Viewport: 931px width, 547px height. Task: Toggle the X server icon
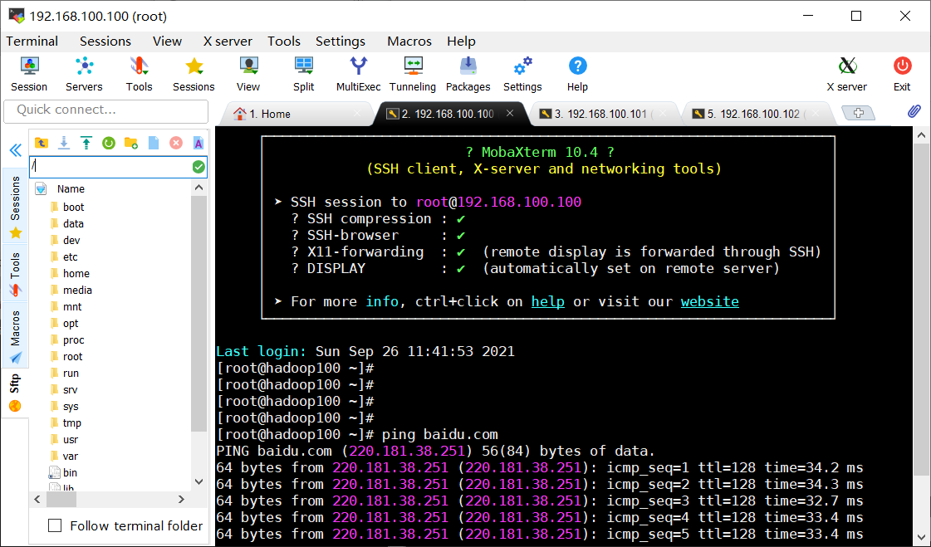(846, 74)
